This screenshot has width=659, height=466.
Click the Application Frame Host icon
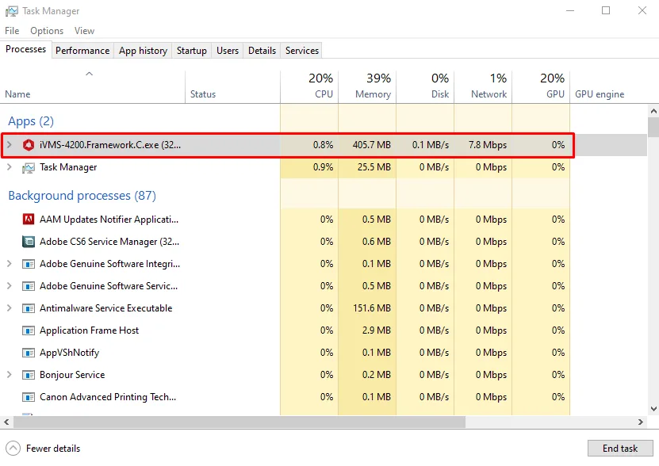click(29, 330)
